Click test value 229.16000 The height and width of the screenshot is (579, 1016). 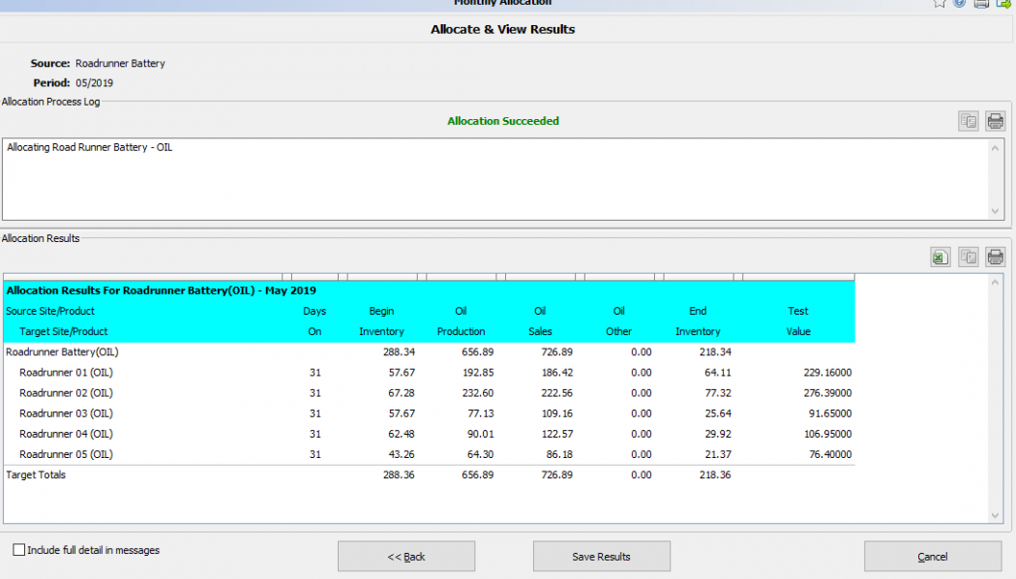[x=827, y=372]
